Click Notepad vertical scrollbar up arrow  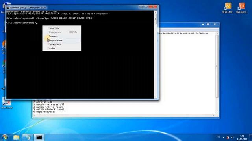pyautogui.click(x=217, y=33)
